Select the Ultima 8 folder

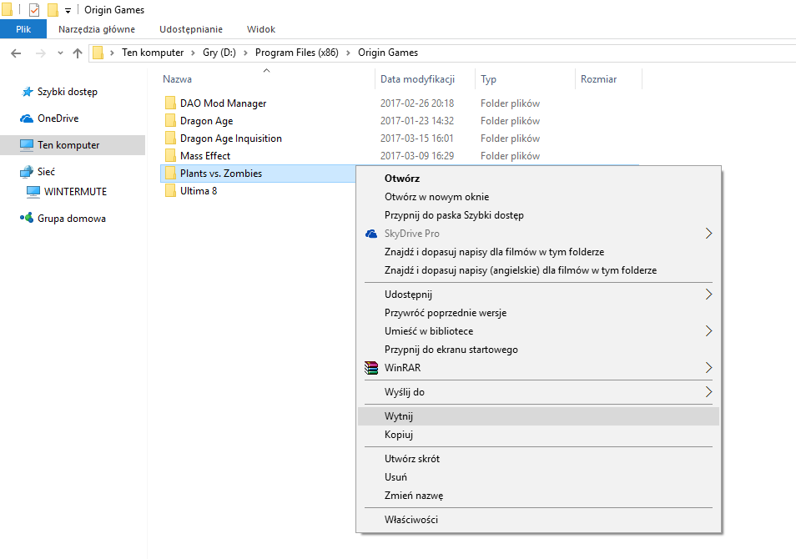(x=198, y=191)
